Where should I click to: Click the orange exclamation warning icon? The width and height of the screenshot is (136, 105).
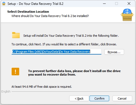coord(15,72)
